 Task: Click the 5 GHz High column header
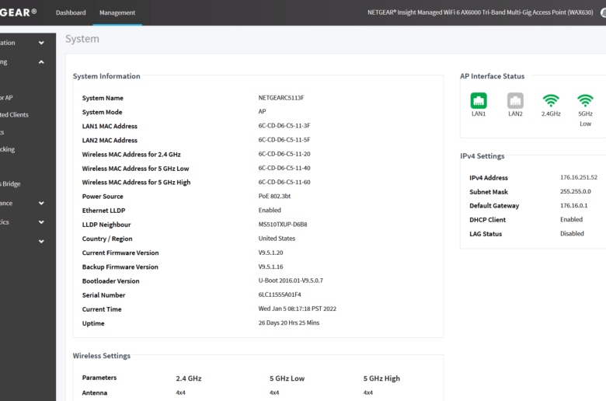pos(381,378)
